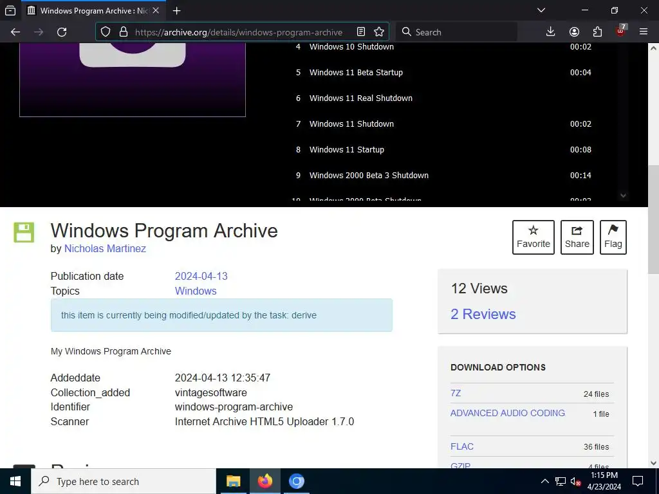Play track 7 Windows 11 Shutdown
The image size is (659, 494).
(443, 124)
